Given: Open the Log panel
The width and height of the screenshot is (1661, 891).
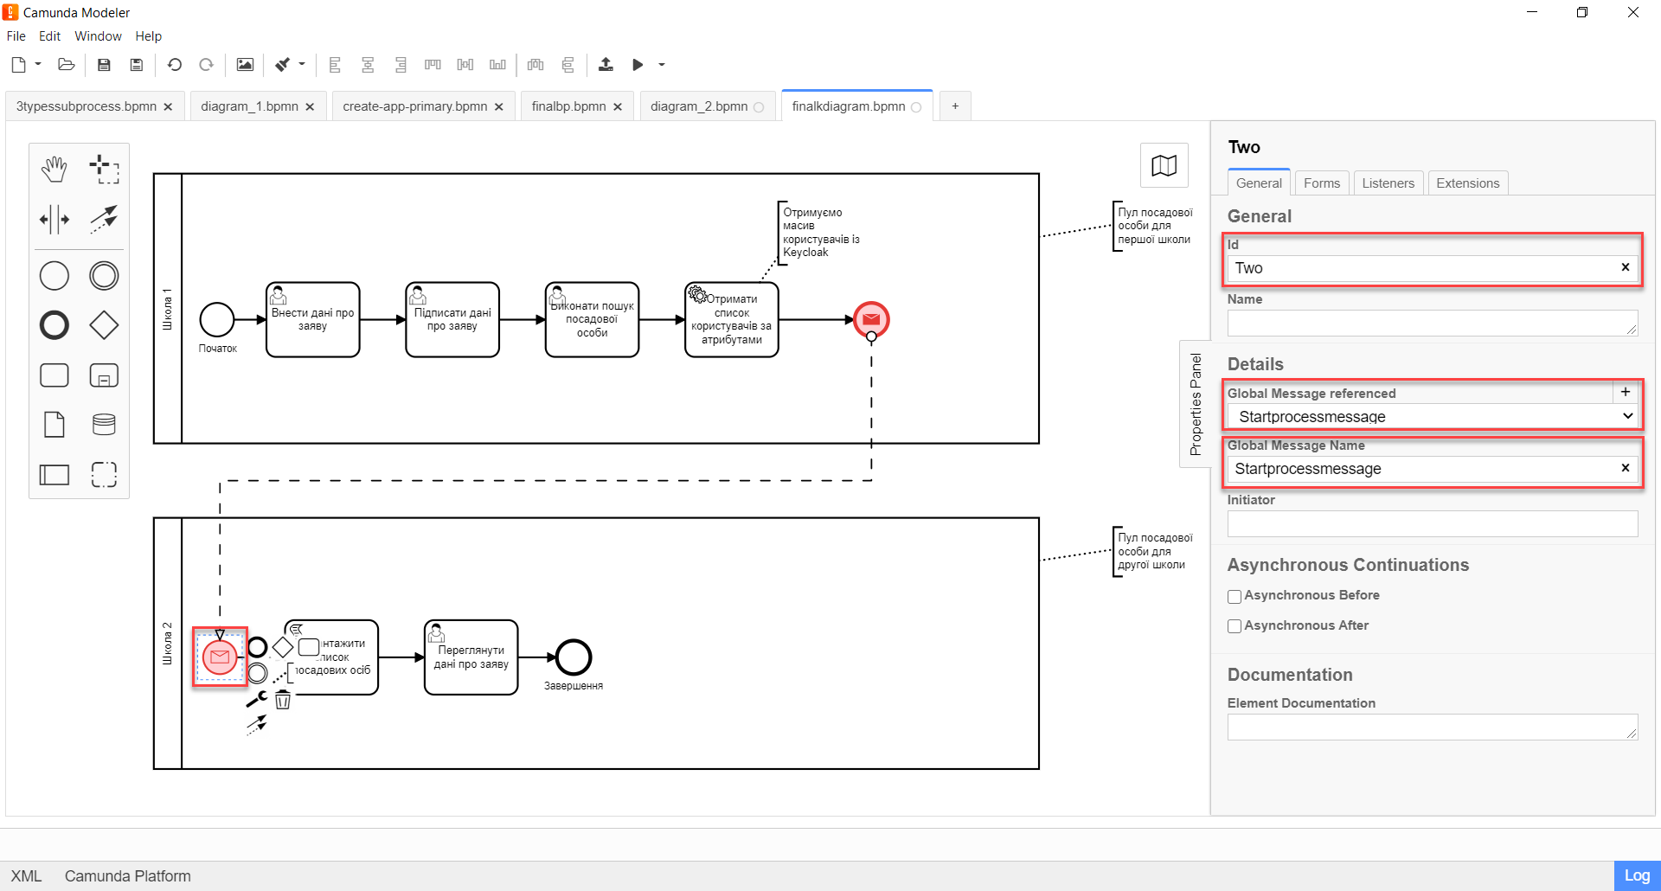Looking at the screenshot, I should click(x=1636, y=875).
